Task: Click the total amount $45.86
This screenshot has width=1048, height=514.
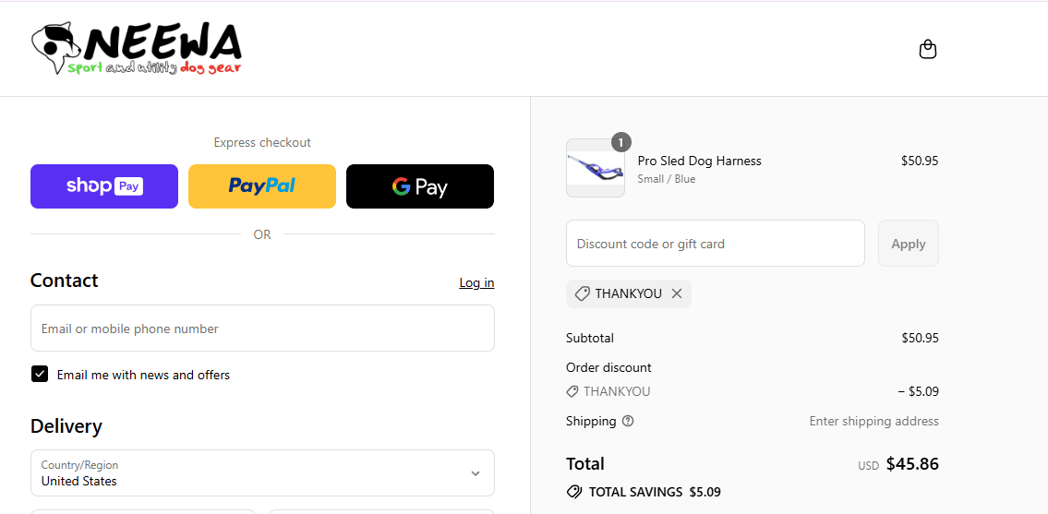Action: point(912,464)
